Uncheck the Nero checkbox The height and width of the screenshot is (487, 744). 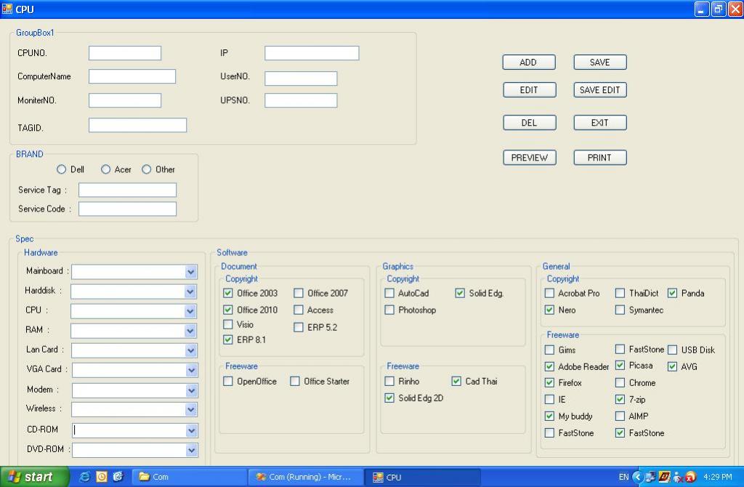click(549, 310)
